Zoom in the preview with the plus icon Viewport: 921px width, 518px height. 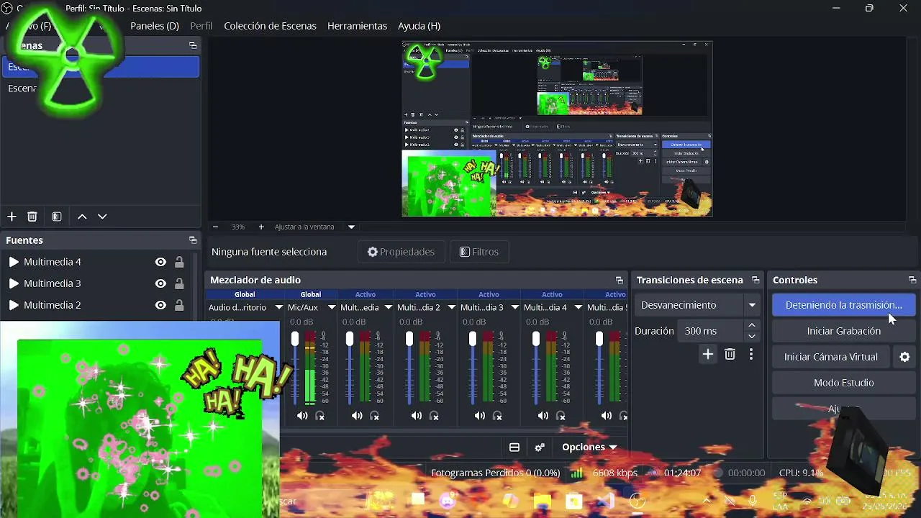(x=261, y=227)
